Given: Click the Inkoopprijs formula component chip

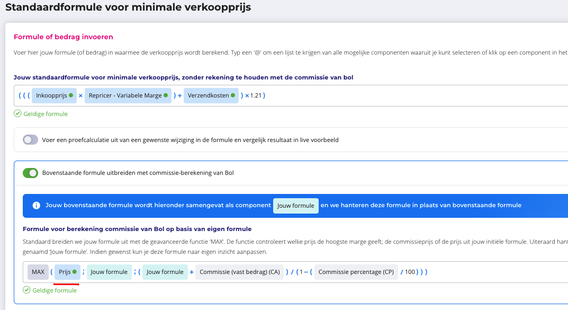Looking at the screenshot, I should click(x=51, y=95).
